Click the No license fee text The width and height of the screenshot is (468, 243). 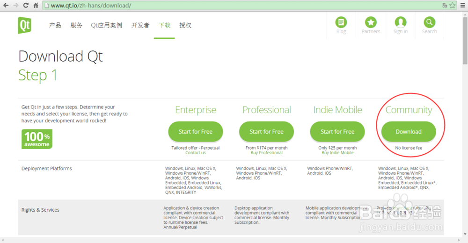[x=409, y=148]
